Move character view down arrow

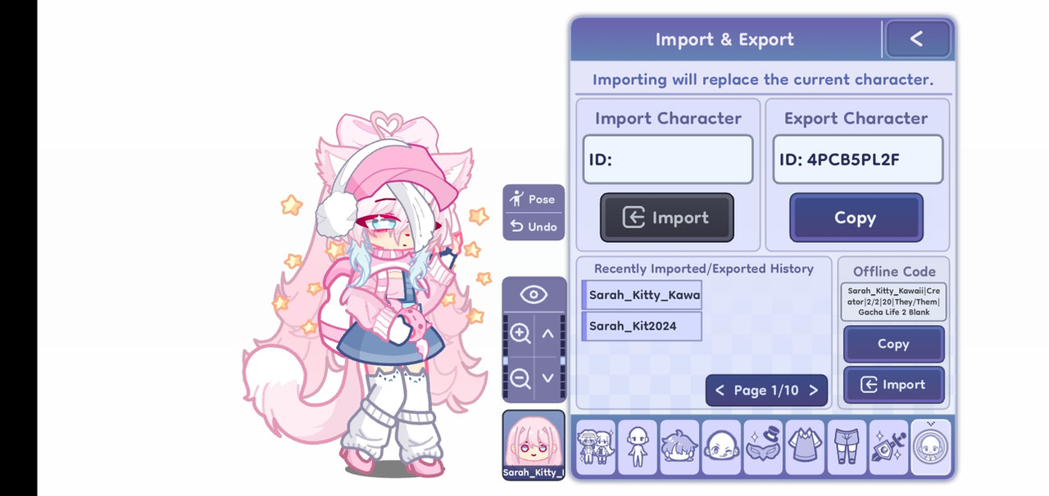coord(548,379)
